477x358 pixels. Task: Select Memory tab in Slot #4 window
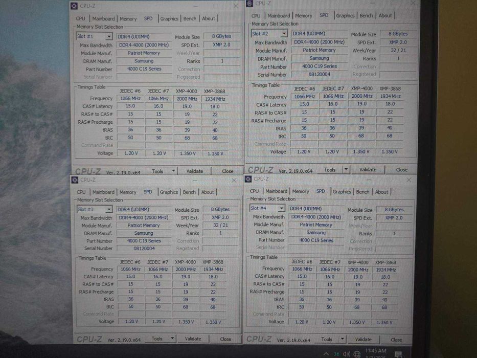point(301,191)
